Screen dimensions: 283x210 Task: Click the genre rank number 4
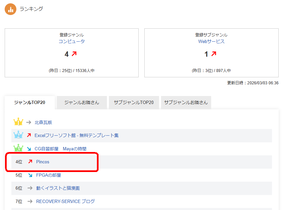pyautogui.click(x=66, y=54)
